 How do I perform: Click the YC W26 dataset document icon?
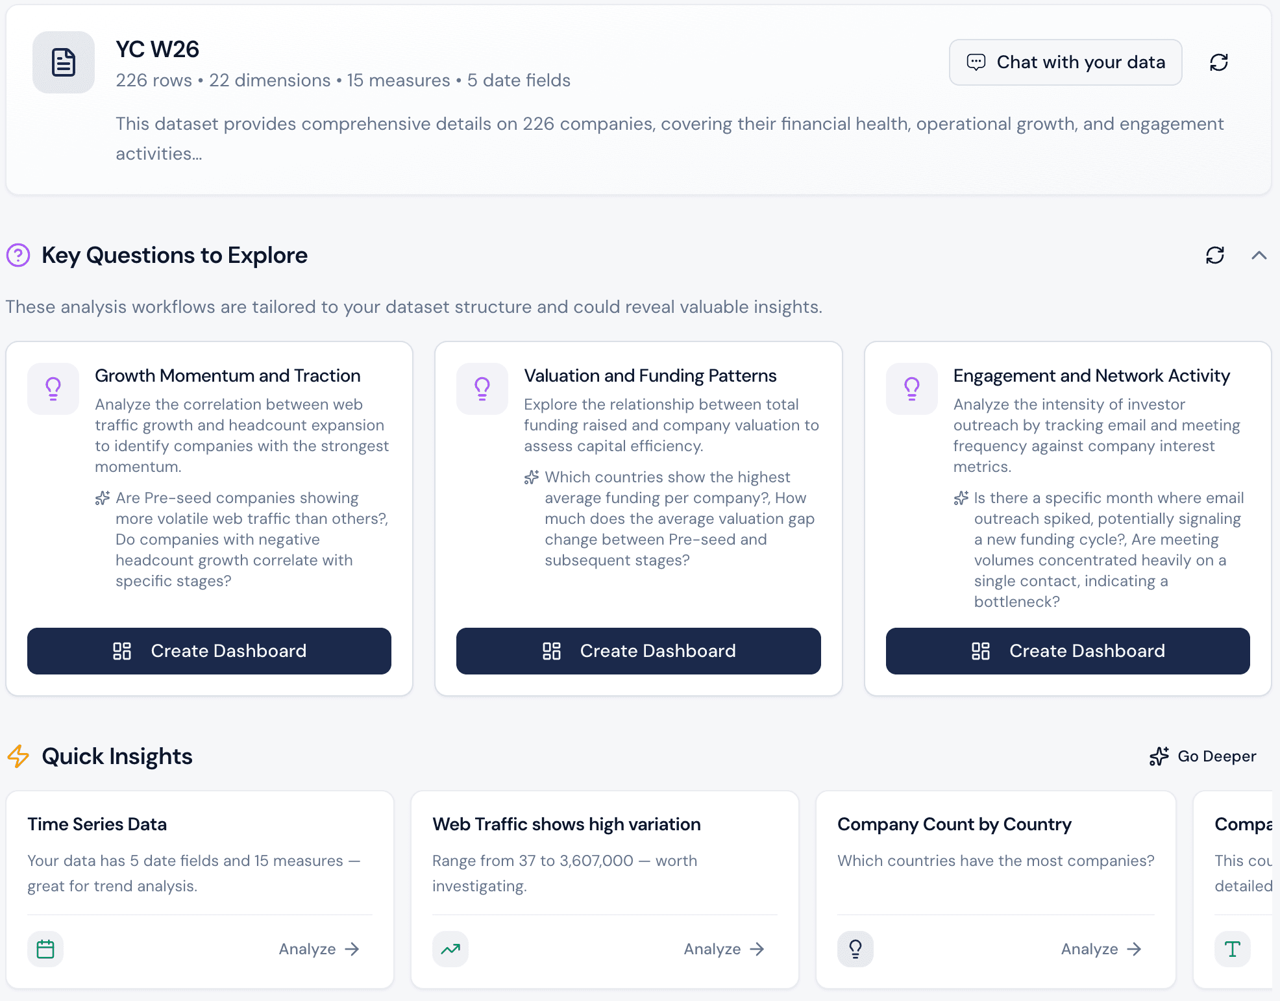[x=64, y=62]
